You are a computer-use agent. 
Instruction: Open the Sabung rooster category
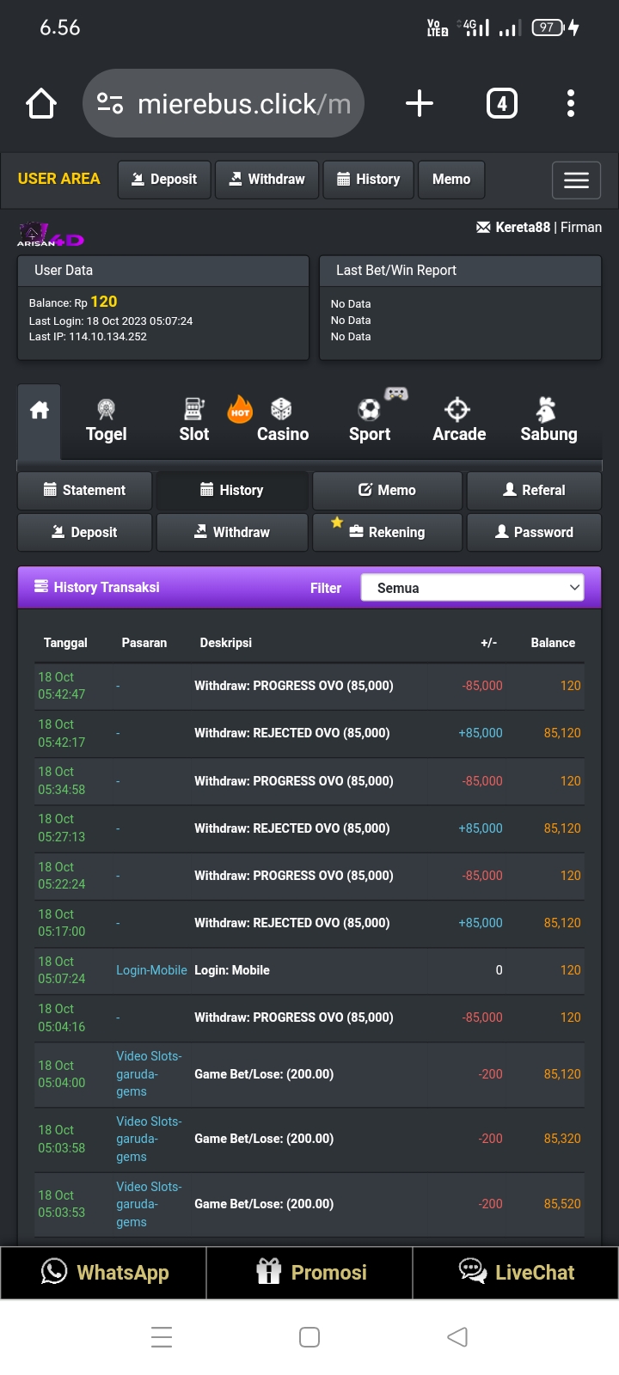click(548, 421)
